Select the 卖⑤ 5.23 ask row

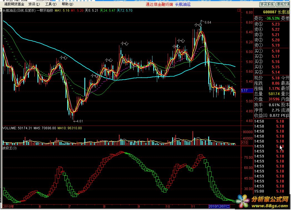click(x=272, y=24)
